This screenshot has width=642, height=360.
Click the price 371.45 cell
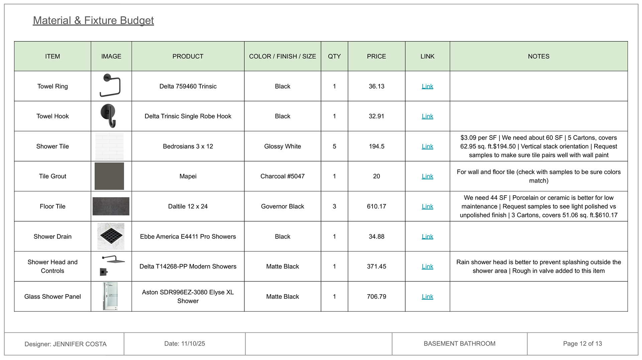coord(377,266)
